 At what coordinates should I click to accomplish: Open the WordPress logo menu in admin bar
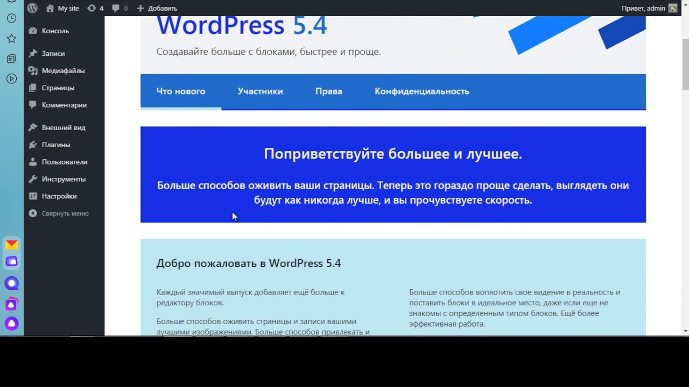tap(32, 8)
